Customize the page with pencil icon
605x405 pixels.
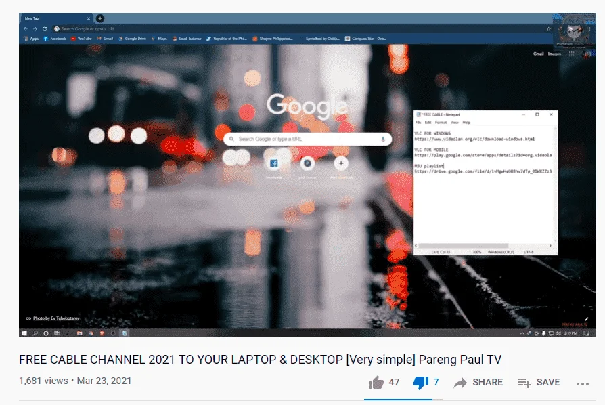pos(586,319)
